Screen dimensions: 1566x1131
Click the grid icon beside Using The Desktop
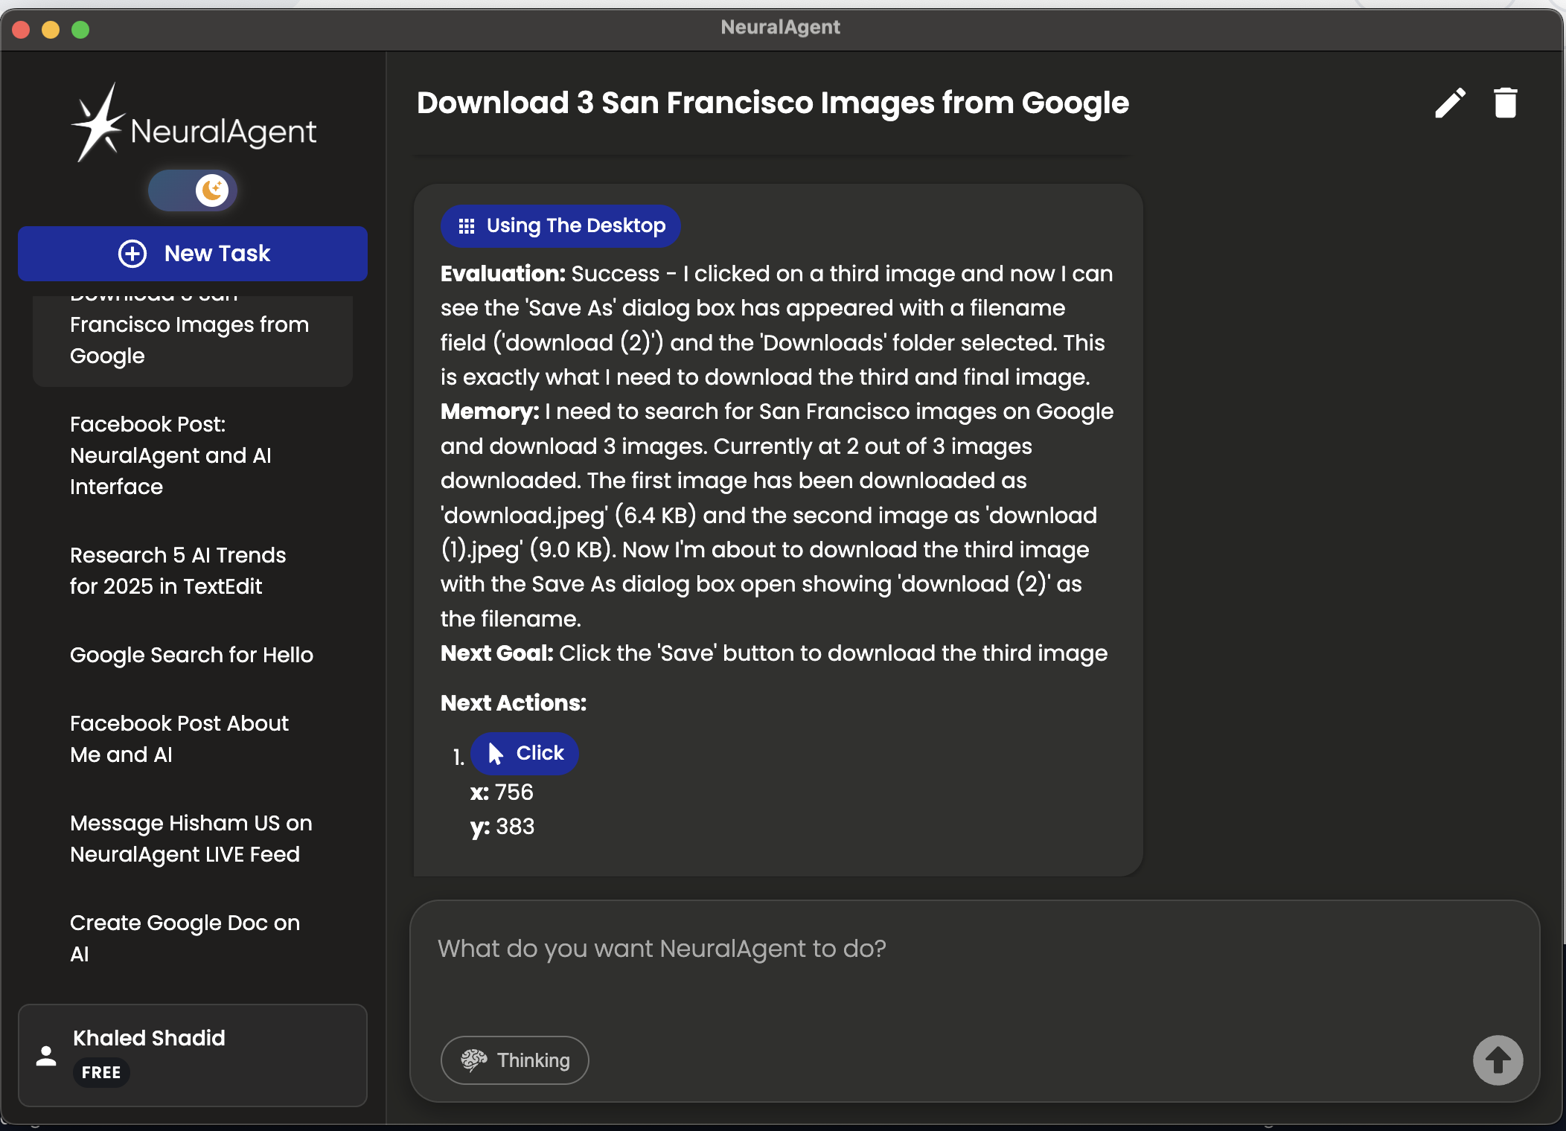467,226
